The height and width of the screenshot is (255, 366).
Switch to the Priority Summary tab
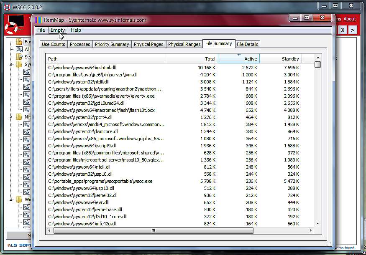click(112, 44)
